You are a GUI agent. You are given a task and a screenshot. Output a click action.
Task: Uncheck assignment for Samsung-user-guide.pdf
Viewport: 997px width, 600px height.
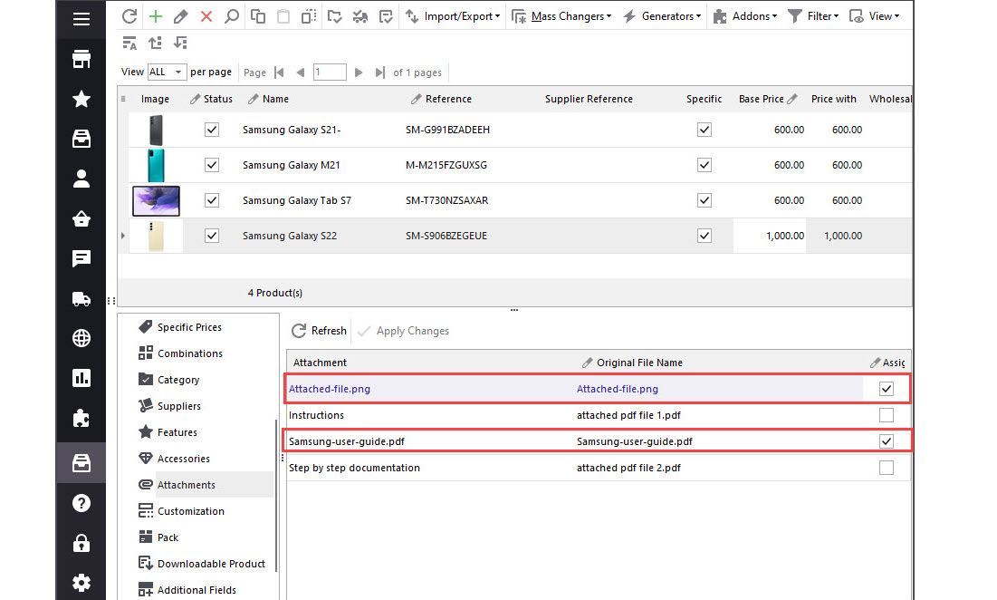887,441
